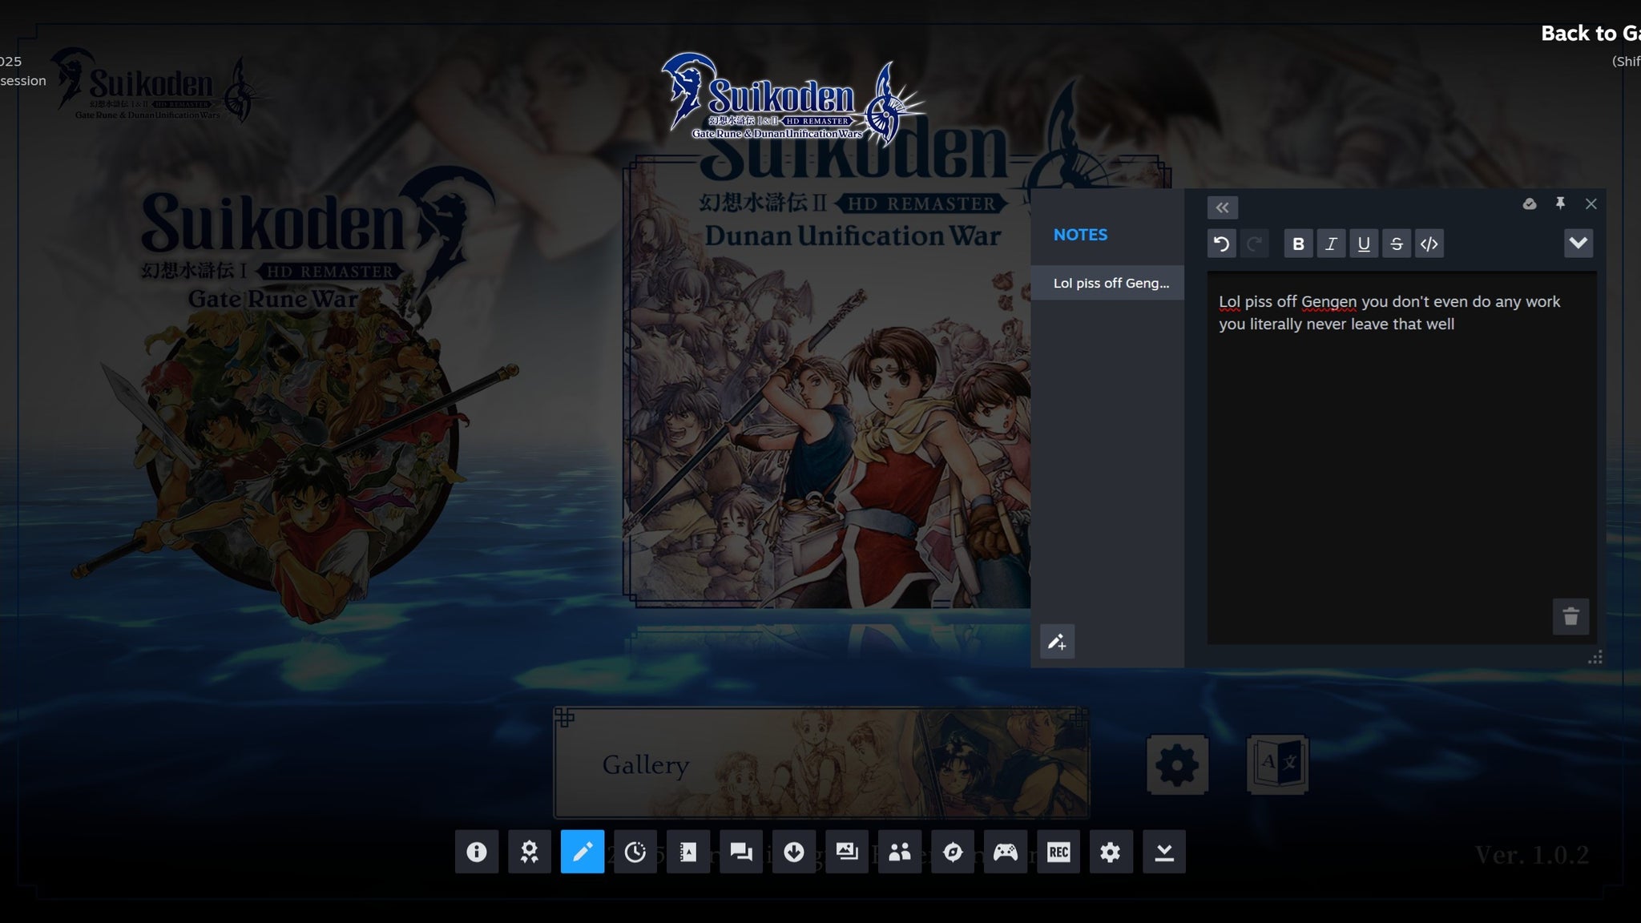Toggle bold formatting in the note editor
Screen dimensions: 1641x923
(x=1299, y=244)
